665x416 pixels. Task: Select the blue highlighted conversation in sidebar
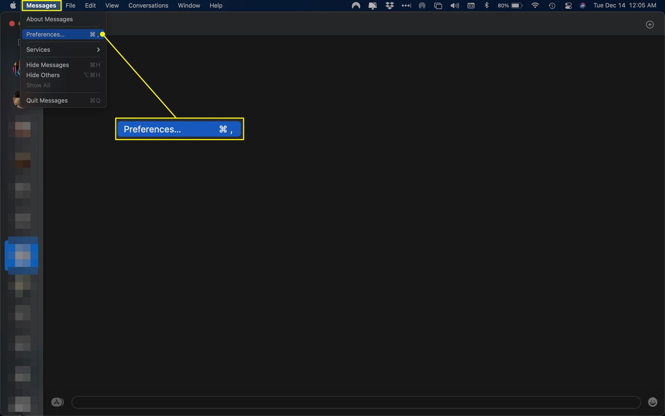tap(22, 255)
